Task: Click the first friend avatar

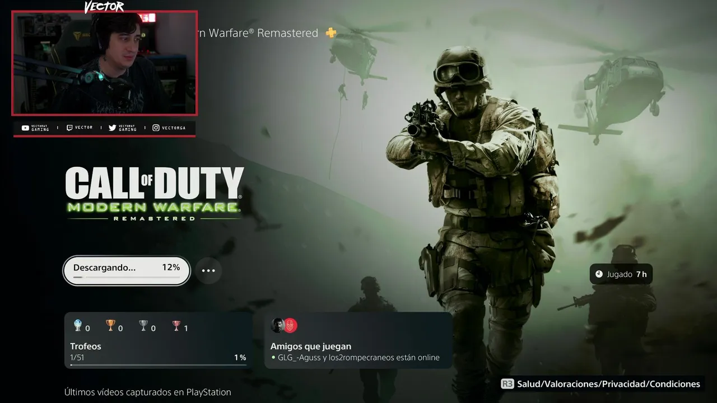Action: tap(277, 325)
